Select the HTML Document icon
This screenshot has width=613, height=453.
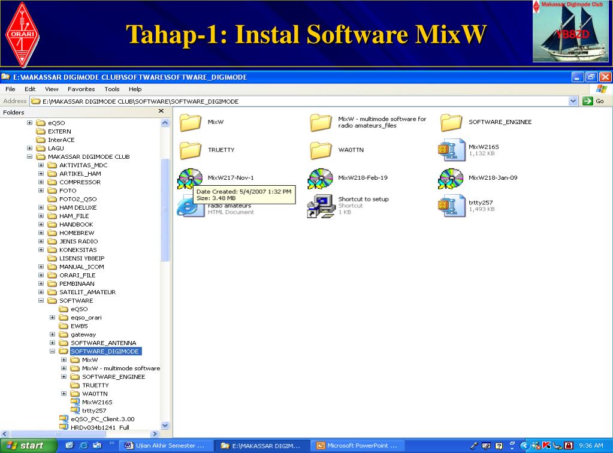tap(190, 207)
